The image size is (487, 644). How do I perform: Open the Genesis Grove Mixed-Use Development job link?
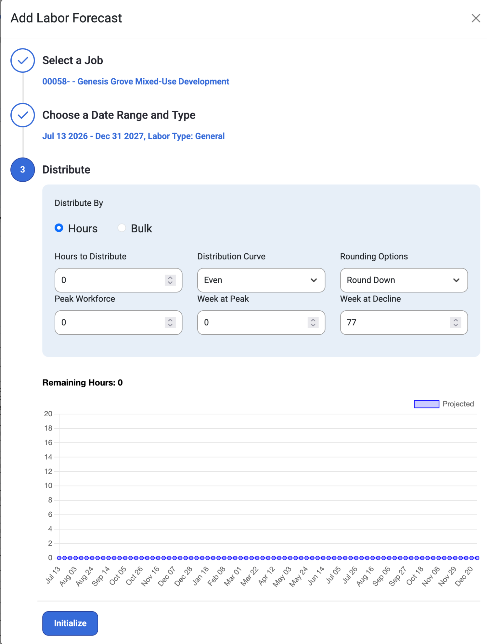[x=136, y=81]
